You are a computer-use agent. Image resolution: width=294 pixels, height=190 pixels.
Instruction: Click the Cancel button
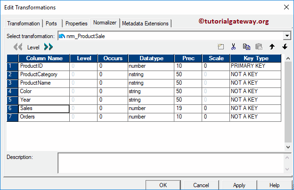pos(201,185)
